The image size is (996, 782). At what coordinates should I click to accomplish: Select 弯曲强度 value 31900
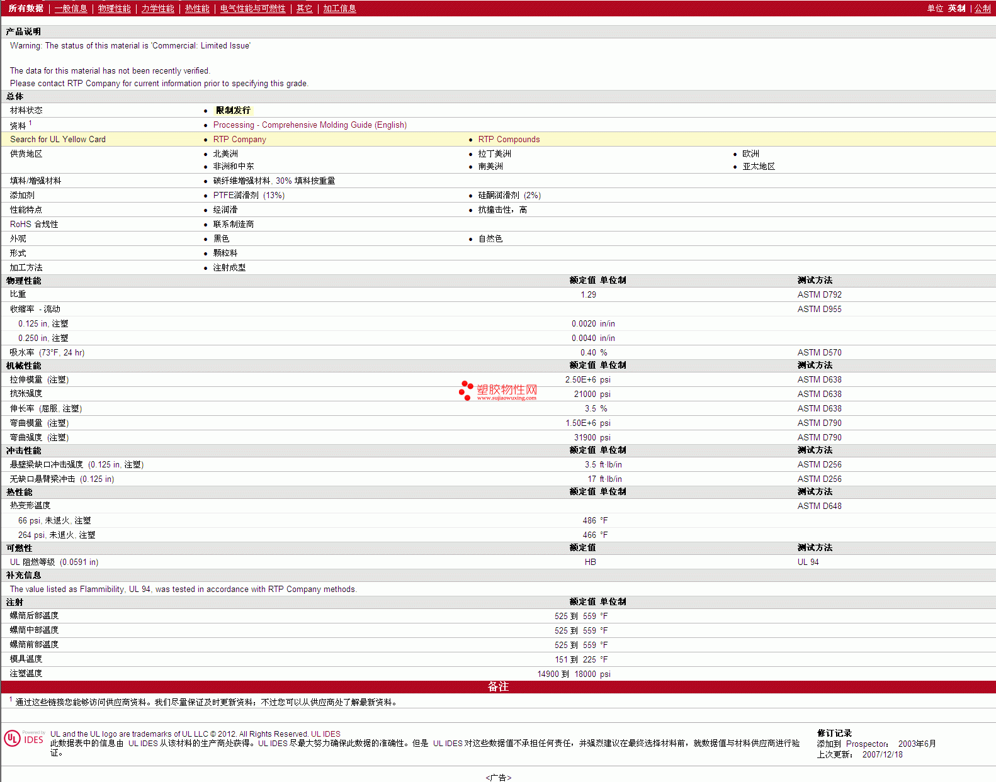click(585, 437)
